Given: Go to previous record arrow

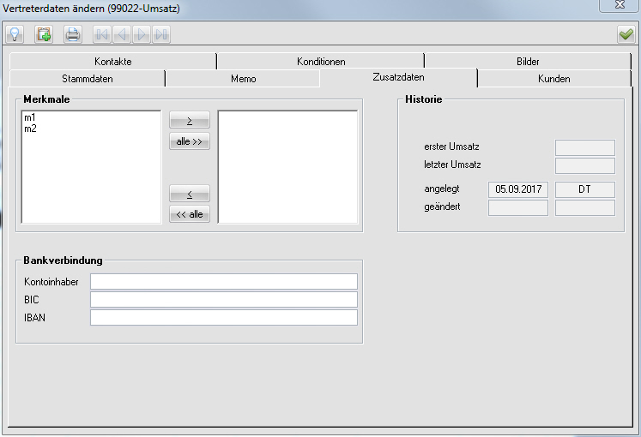Looking at the screenshot, I should coord(121,34).
